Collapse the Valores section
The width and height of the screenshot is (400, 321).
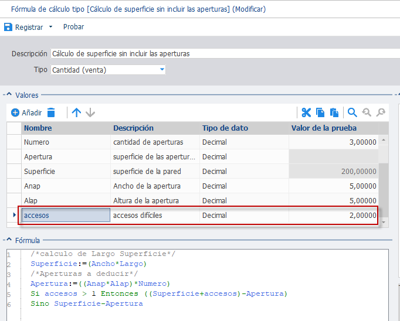pyautogui.click(x=9, y=94)
